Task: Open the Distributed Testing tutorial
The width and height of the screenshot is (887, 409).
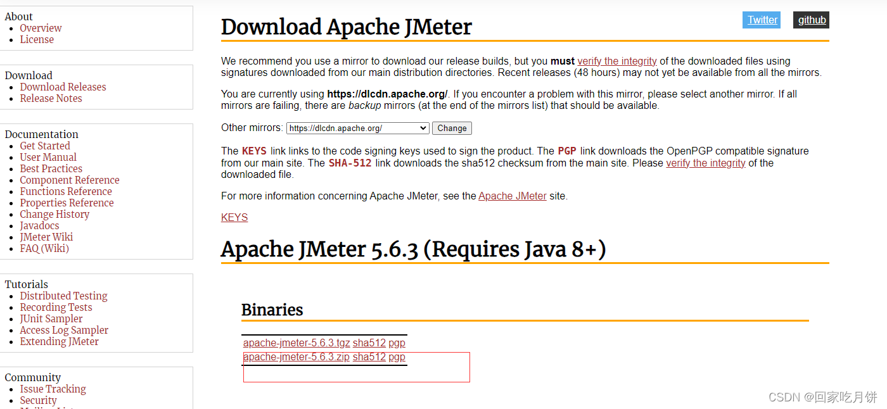Action: click(63, 296)
